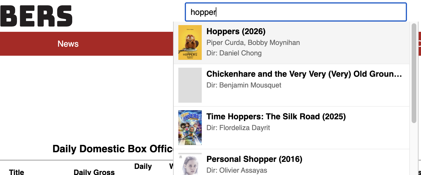Image resolution: width=421 pixels, height=175 pixels.
Task: Select Time Hoppers: The Silk Road (2025)
Action: tap(276, 116)
